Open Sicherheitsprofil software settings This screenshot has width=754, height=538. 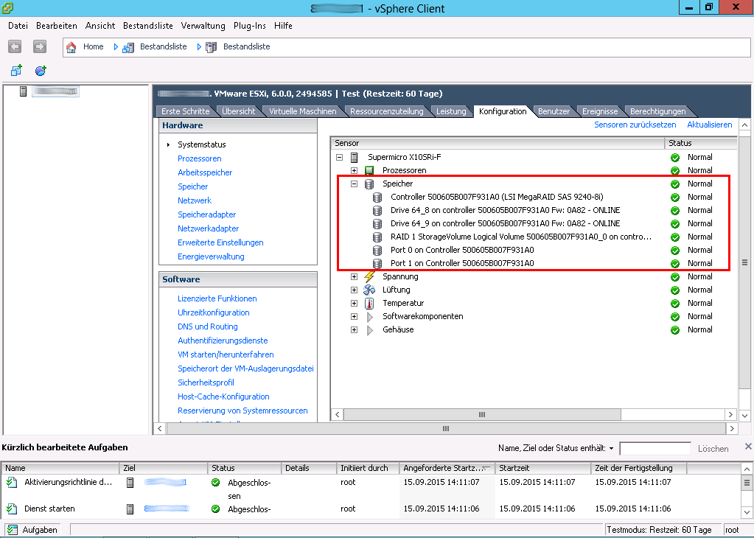coord(206,382)
